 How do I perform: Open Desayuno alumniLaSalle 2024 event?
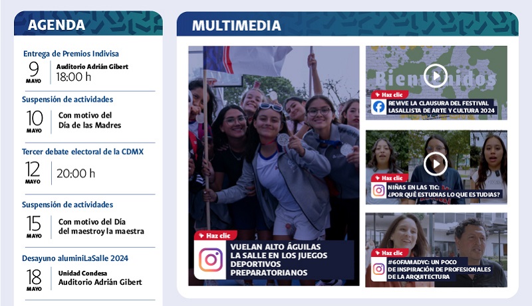coord(74,258)
